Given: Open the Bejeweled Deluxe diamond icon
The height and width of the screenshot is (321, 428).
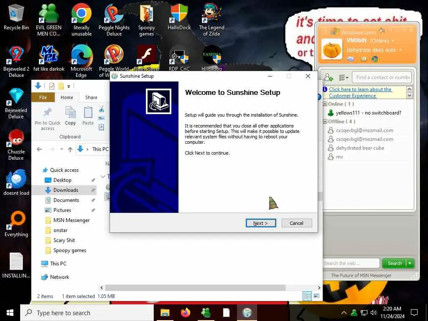Looking at the screenshot, I should (16, 103).
